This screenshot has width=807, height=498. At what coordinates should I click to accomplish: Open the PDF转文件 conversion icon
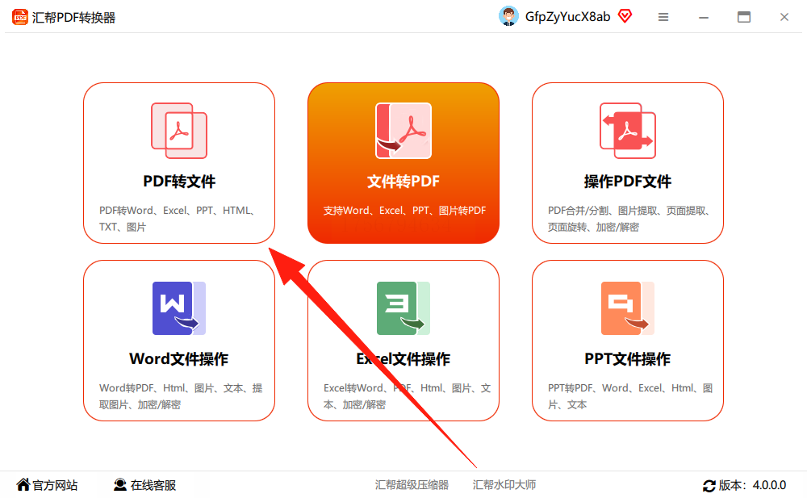point(179,131)
